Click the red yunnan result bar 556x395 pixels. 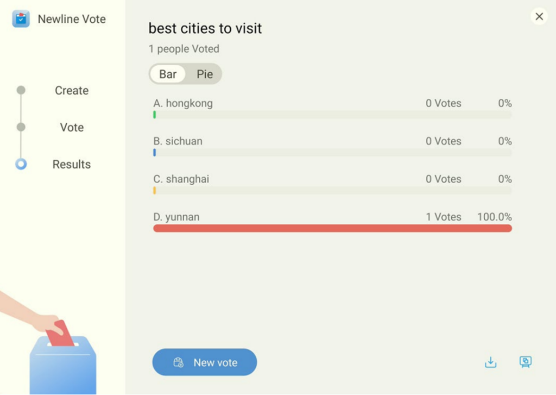point(332,228)
